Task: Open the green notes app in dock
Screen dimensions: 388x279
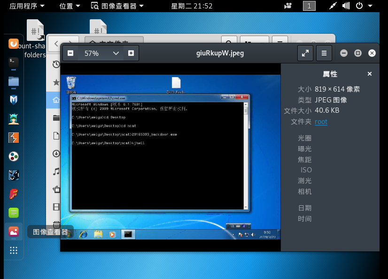Action: 14,213
